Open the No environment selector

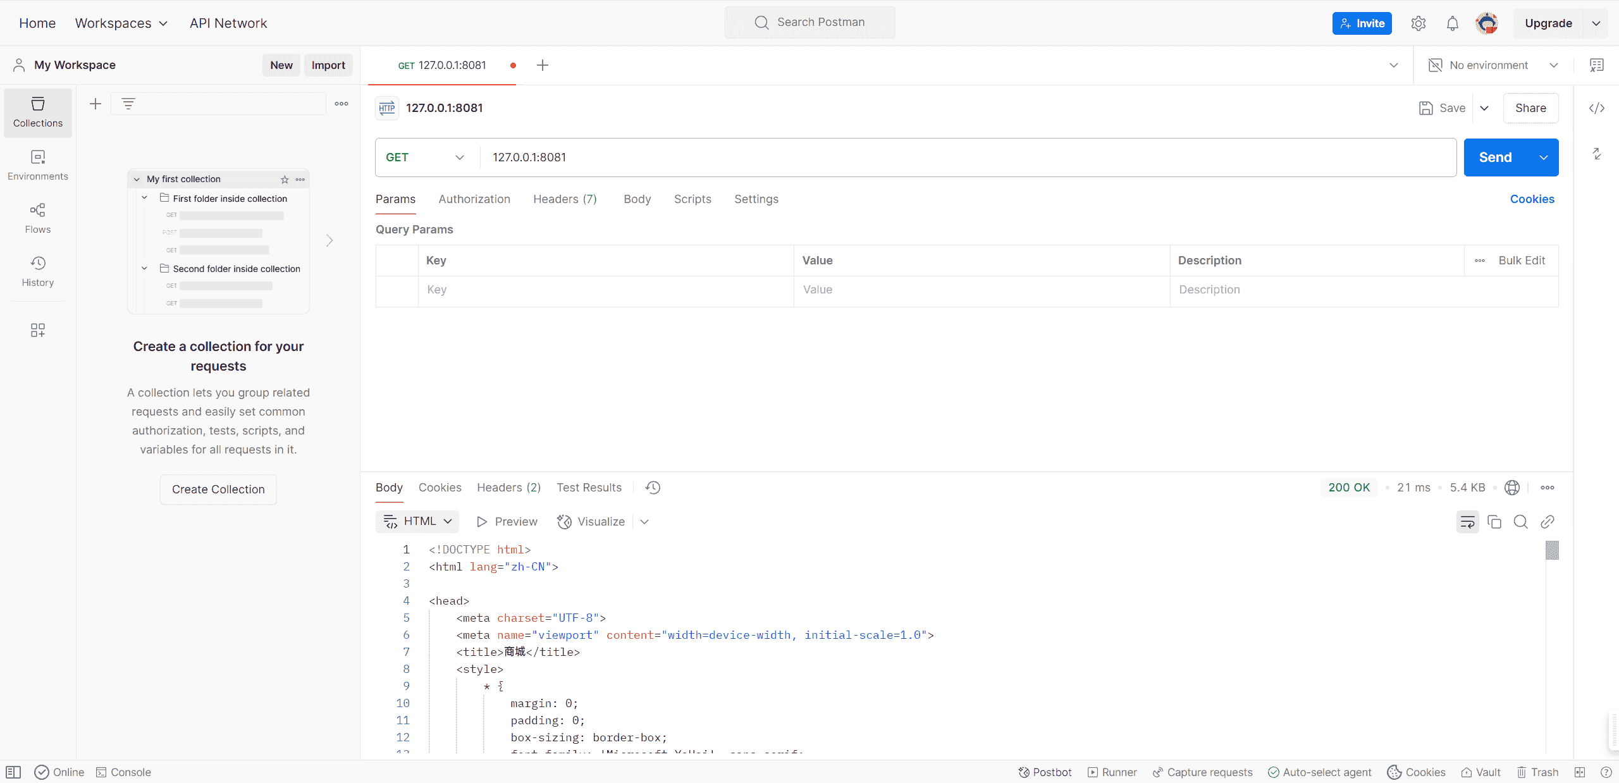(x=1493, y=65)
